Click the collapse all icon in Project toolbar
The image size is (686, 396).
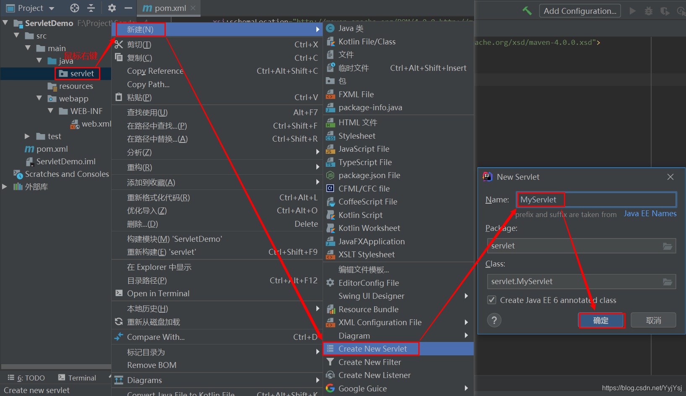click(x=91, y=8)
